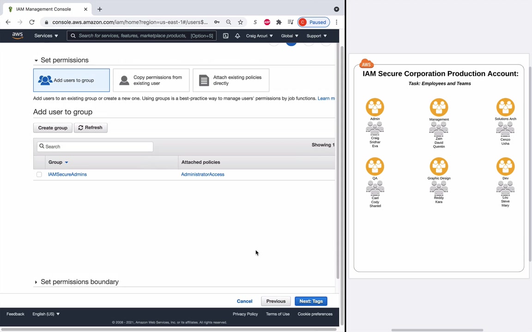Select Copy permissions from existing user
This screenshot has height=332, width=532.
click(x=151, y=80)
